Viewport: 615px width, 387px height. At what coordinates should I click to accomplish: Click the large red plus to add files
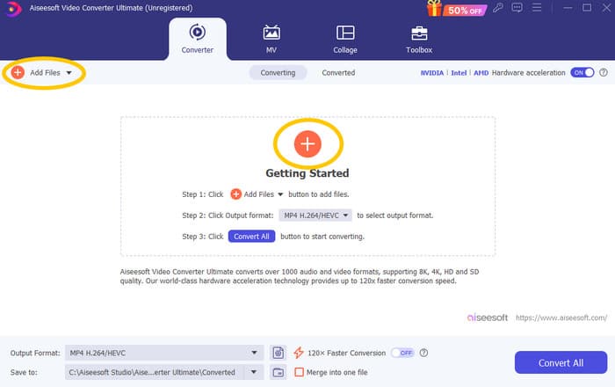307,144
